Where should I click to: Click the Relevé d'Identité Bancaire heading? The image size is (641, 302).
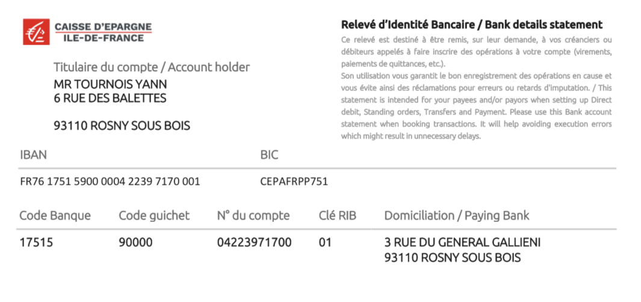click(x=471, y=25)
